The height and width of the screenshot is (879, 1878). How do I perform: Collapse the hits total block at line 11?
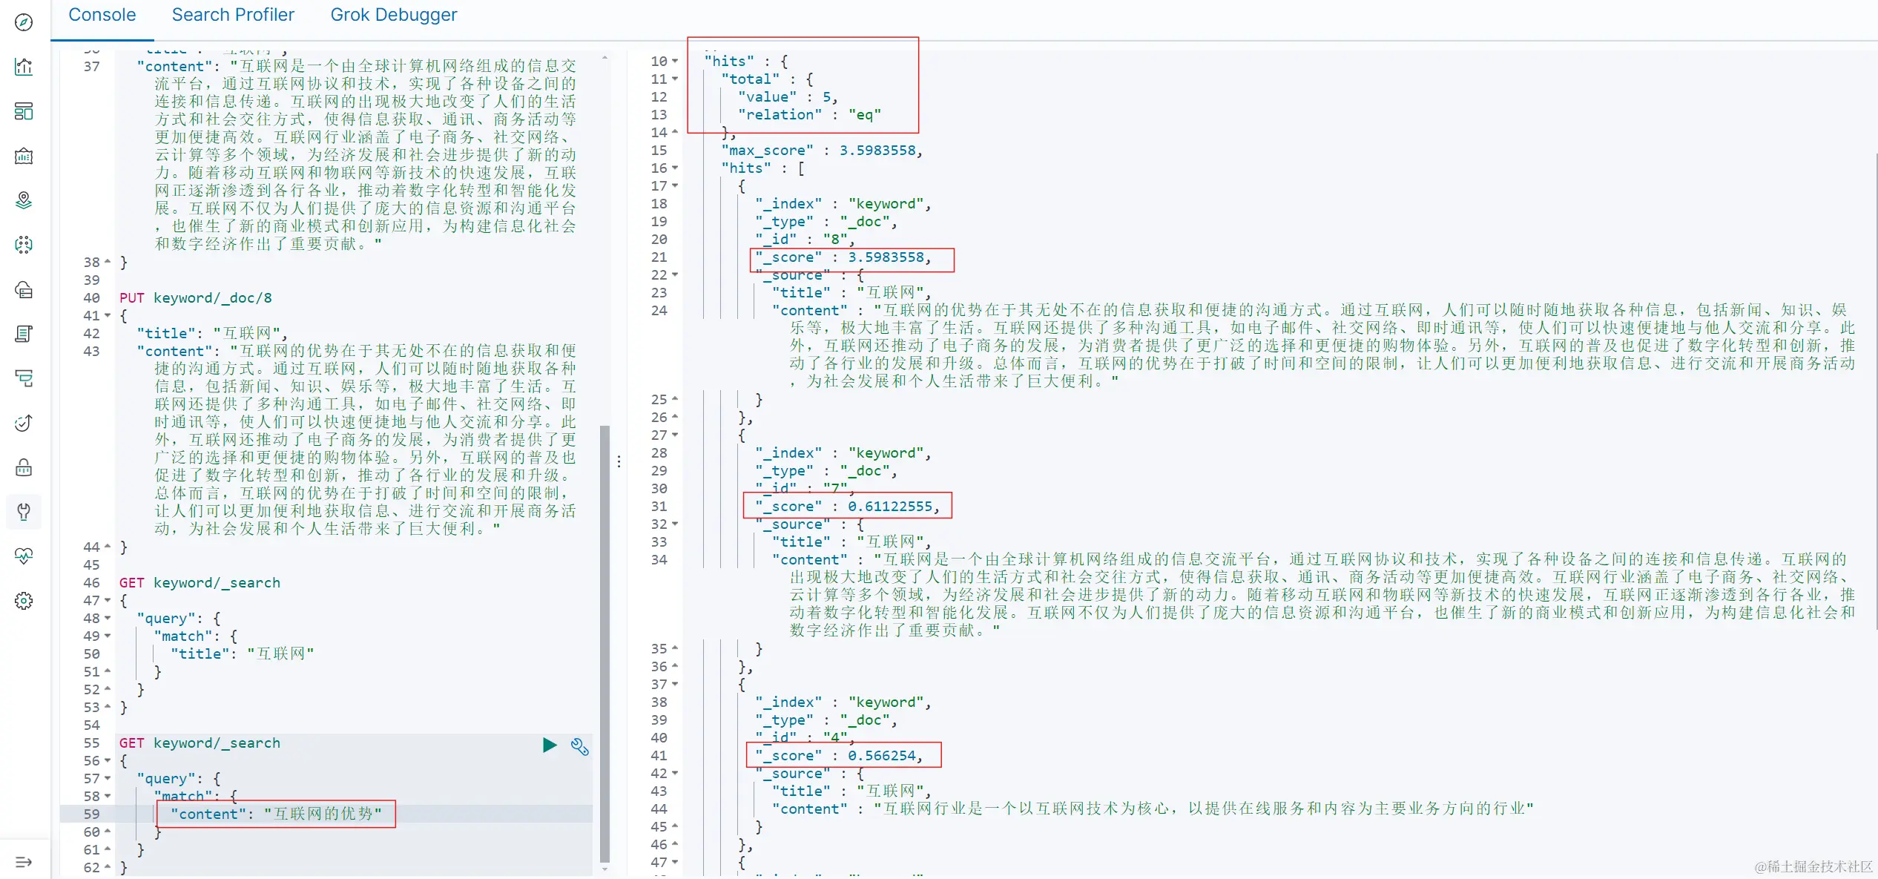676,79
